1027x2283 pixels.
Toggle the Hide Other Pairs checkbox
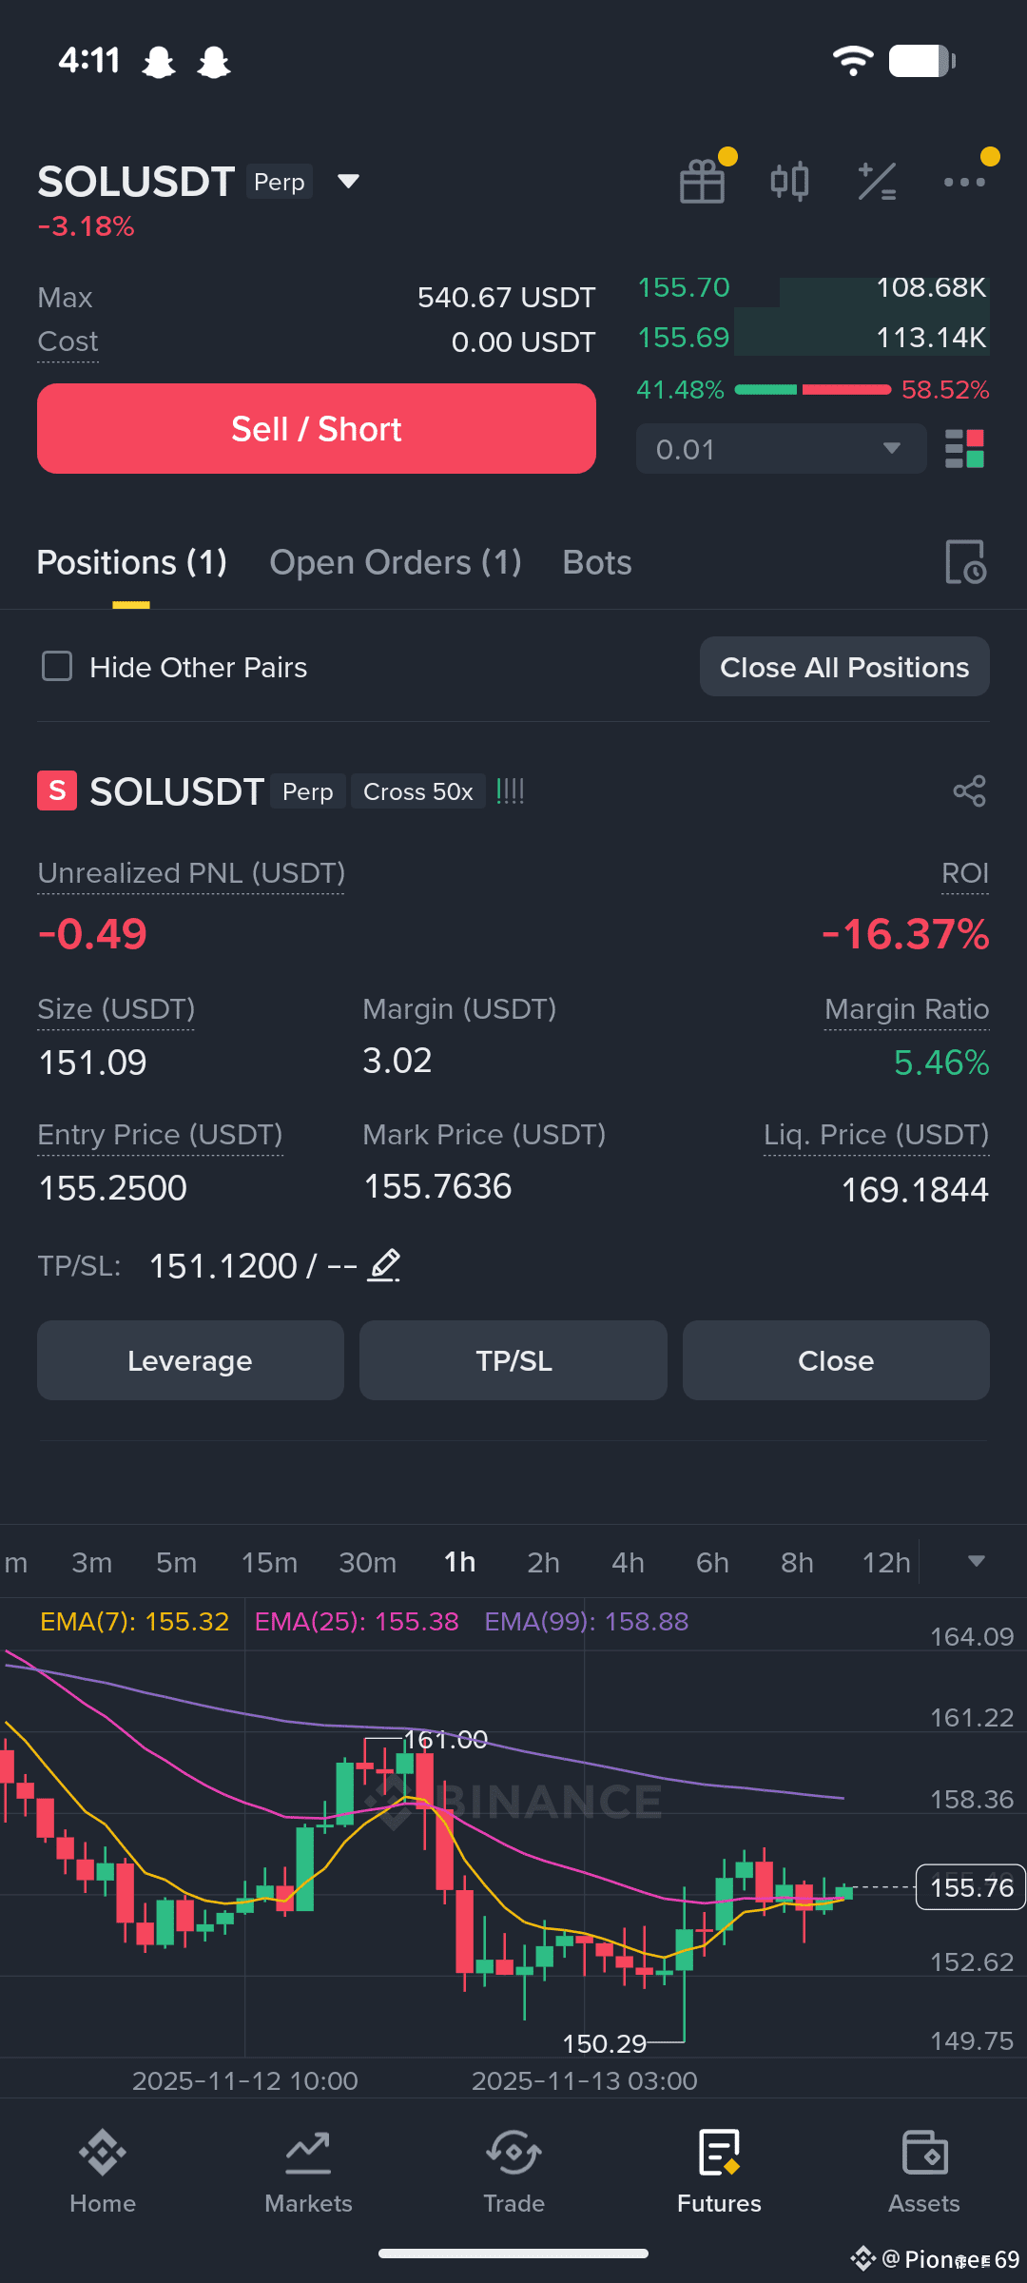[57, 667]
